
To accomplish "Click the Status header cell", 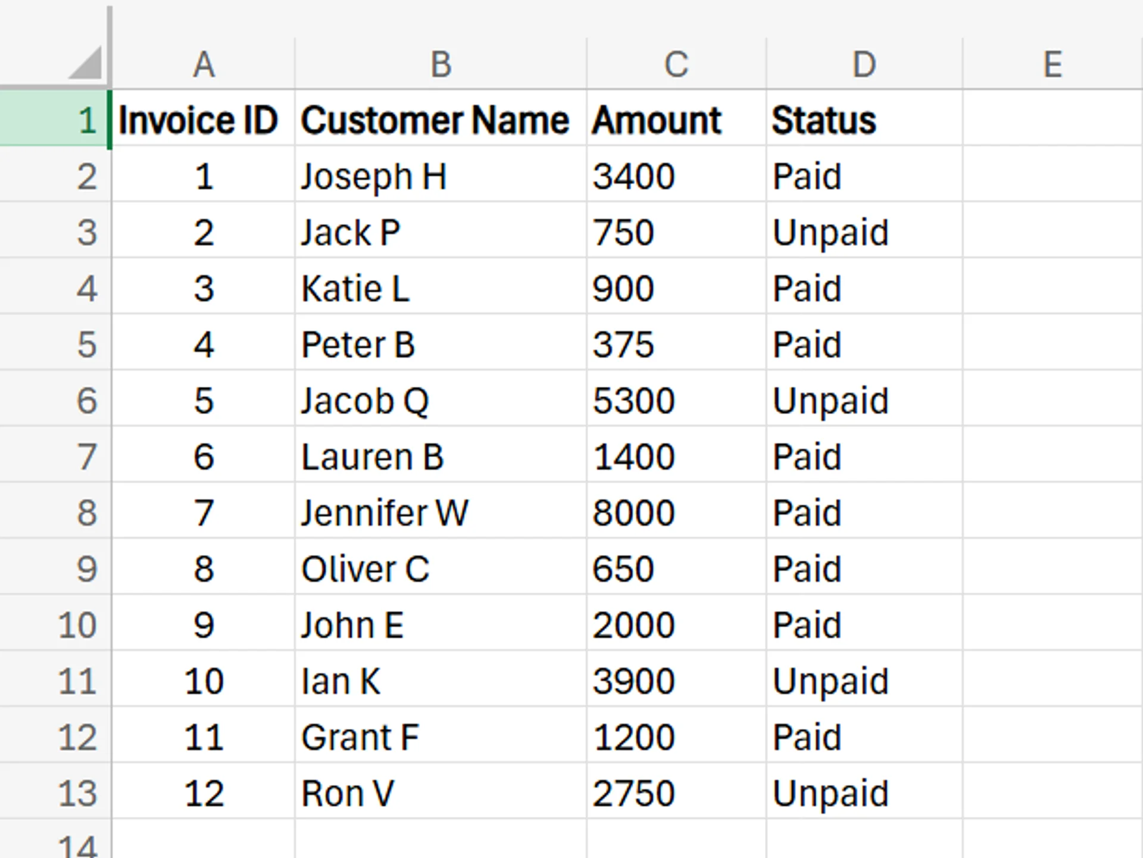I will 863,119.
